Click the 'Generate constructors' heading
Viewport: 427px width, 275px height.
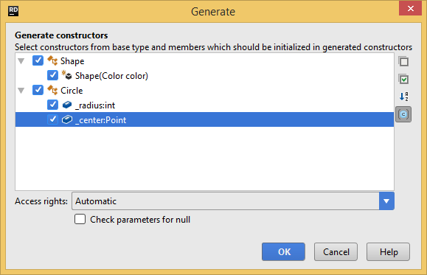[x=61, y=35]
